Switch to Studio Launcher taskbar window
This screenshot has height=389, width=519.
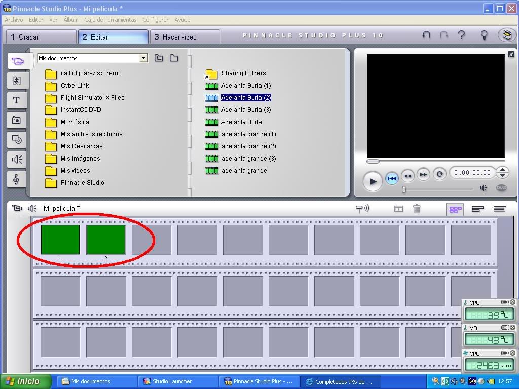[178, 381]
